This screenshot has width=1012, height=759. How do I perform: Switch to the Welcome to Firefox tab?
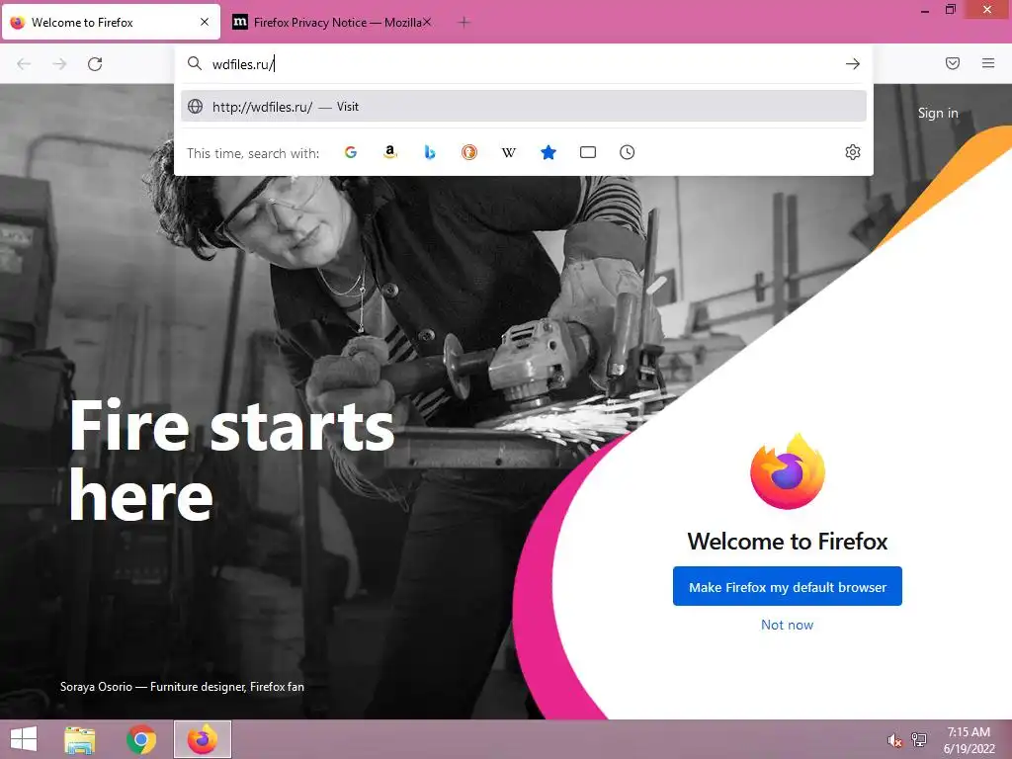111,23
